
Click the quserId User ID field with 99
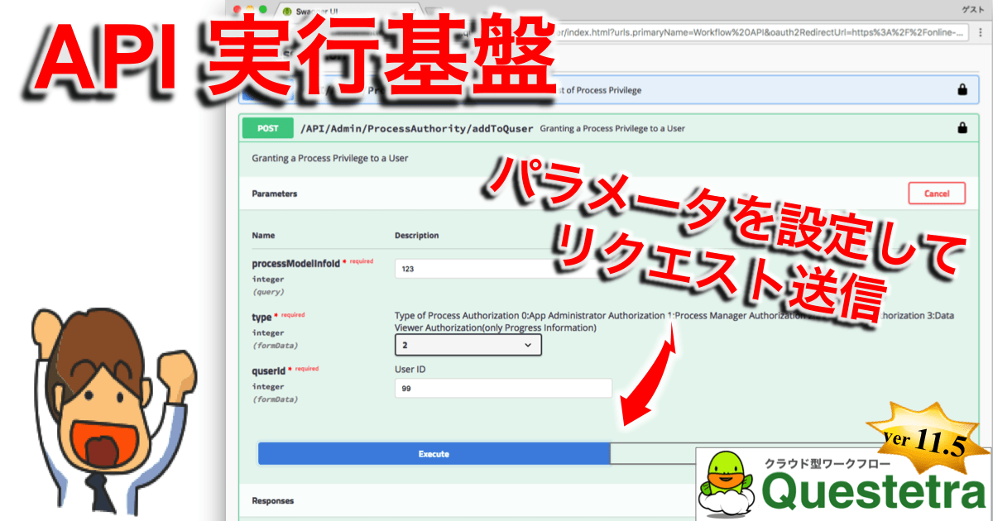503,389
